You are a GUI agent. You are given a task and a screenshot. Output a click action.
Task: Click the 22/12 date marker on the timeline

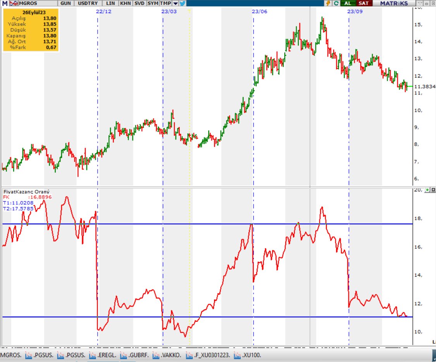[103, 11]
